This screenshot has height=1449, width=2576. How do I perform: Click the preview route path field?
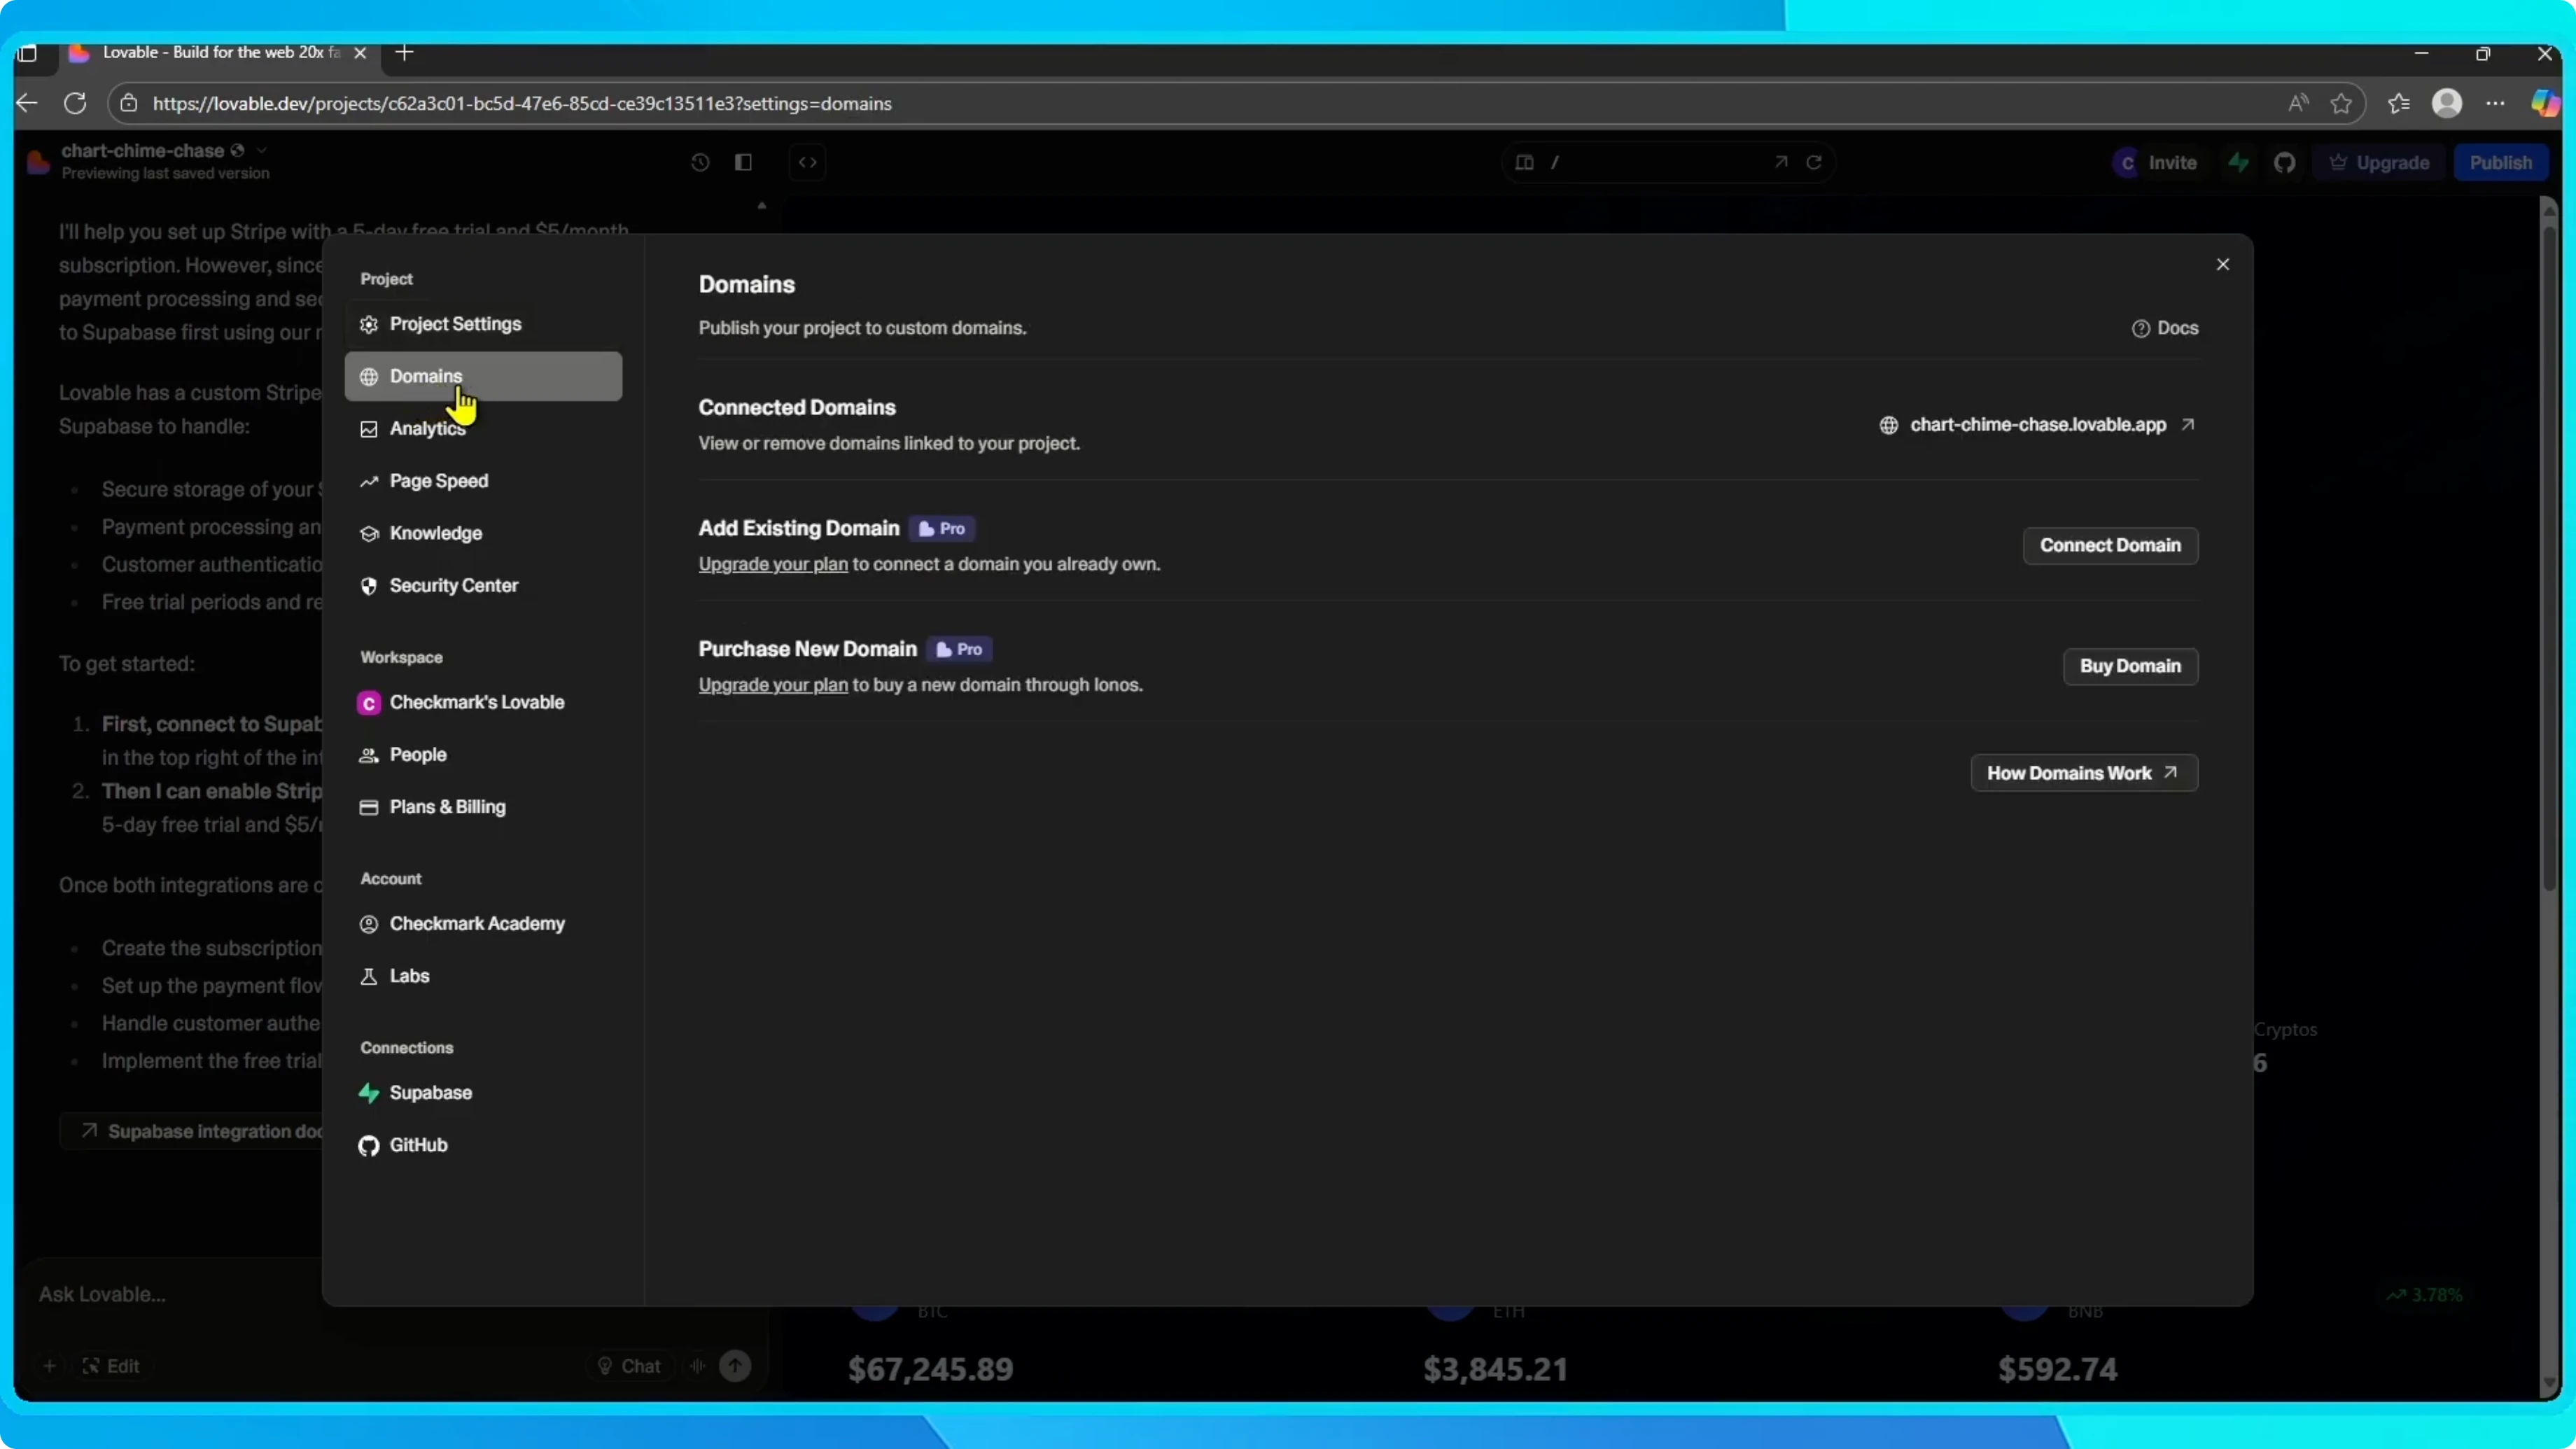pos(1655,162)
